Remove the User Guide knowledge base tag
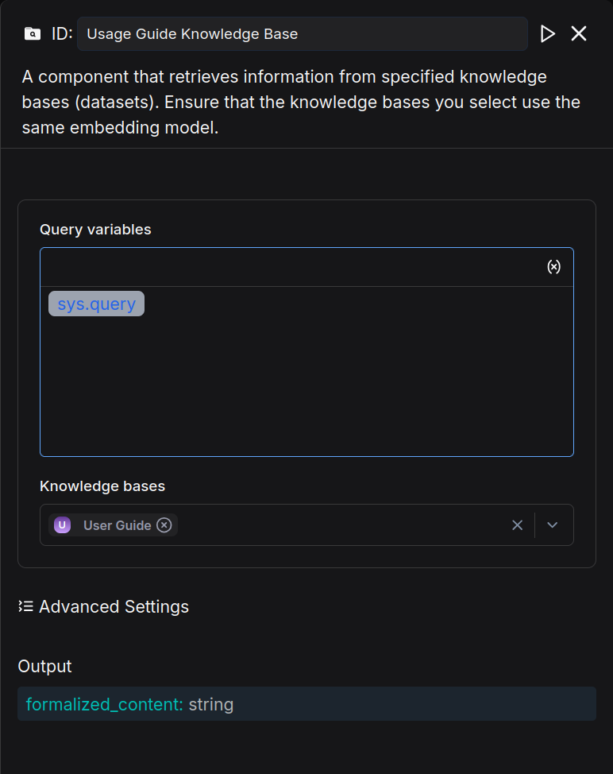The image size is (613, 774). (x=164, y=525)
